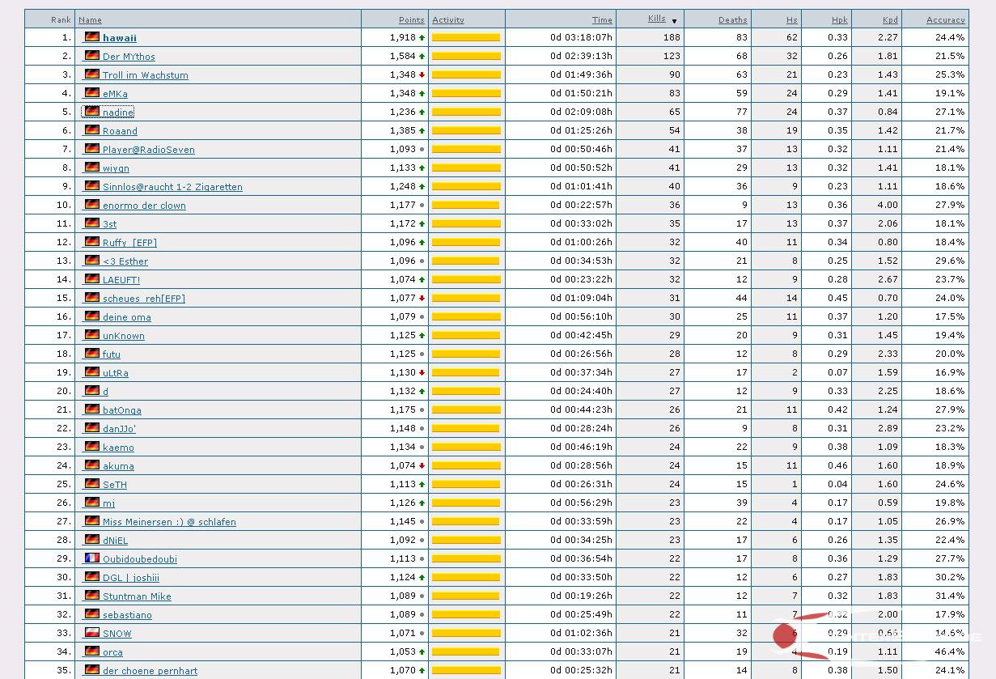Click the Kpd column header
Screen dimensions: 996x679
coord(890,19)
